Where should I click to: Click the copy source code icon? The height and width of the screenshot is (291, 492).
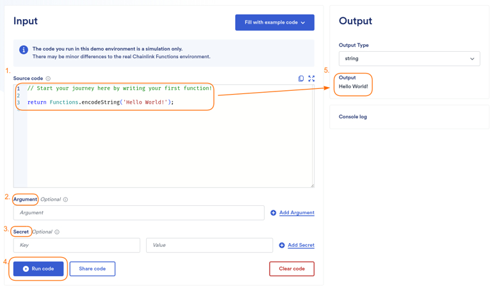(x=301, y=79)
